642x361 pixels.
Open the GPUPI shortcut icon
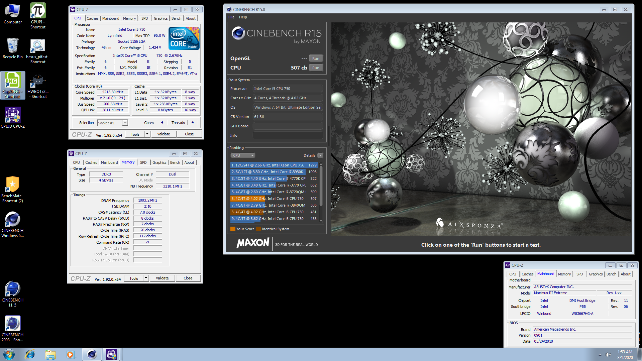click(38, 16)
